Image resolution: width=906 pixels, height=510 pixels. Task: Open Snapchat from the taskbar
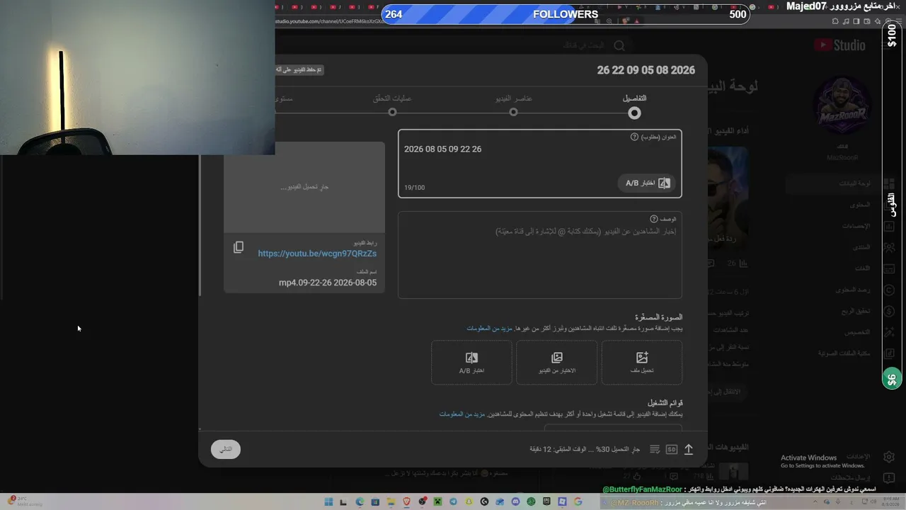tap(469, 501)
